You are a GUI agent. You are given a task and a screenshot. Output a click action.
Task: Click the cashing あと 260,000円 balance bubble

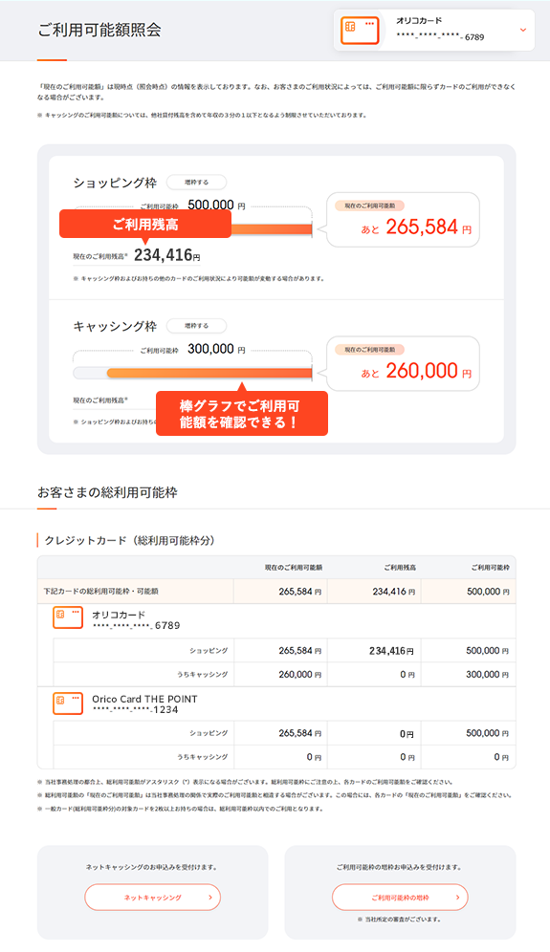pyautogui.click(x=403, y=363)
